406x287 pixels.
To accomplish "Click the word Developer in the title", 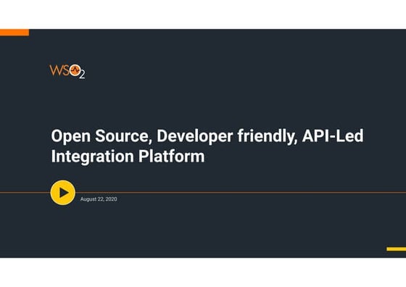I will pyautogui.click(x=195, y=136).
